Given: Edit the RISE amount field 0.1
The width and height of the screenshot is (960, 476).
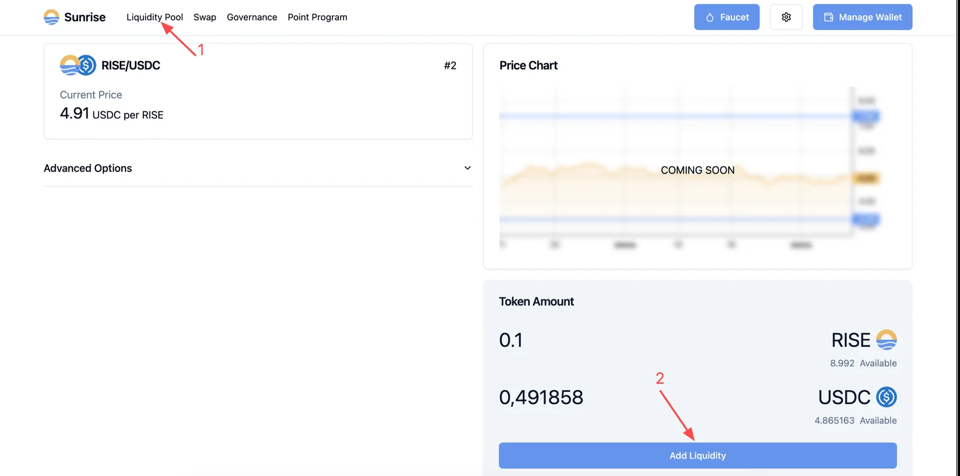Looking at the screenshot, I should (x=511, y=340).
